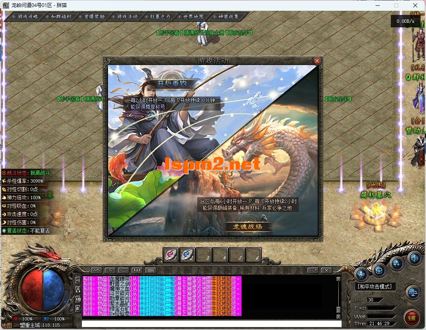The width and height of the screenshot is (426, 330).
Task: Click the Exp progress bar
Action: pos(381,308)
